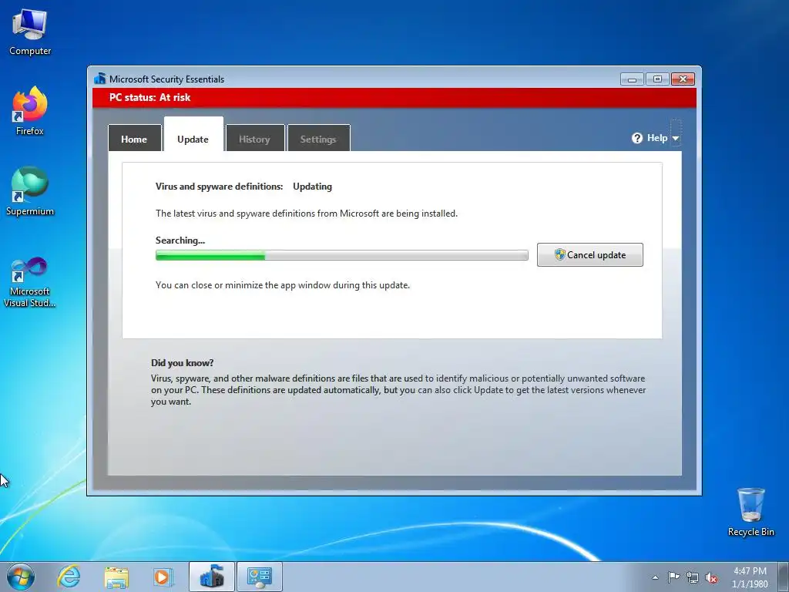Viewport: 789px width, 592px height.
Task: Open the Settings tab
Action: [318, 139]
